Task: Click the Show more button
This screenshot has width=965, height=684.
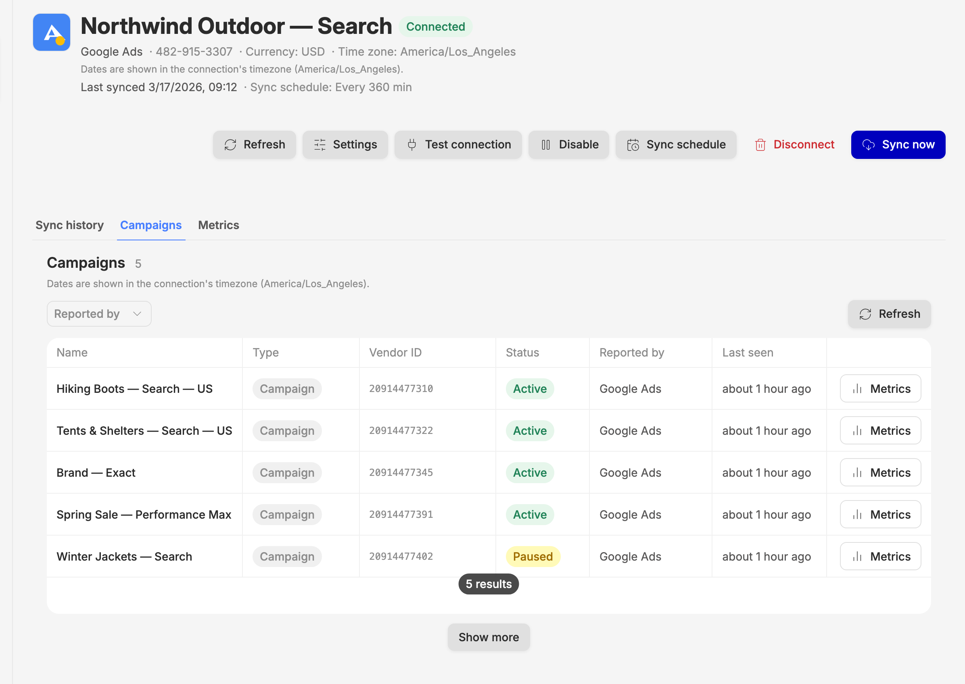Action: (x=489, y=637)
